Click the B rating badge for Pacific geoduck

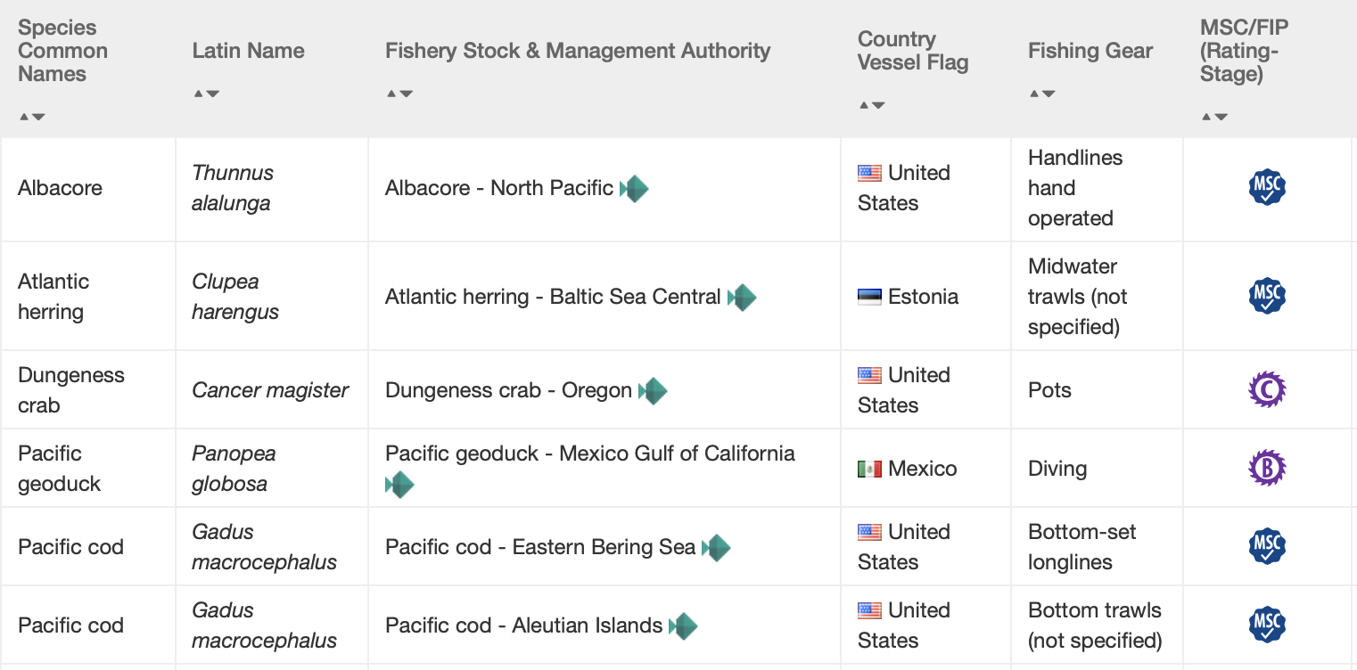(x=1267, y=468)
